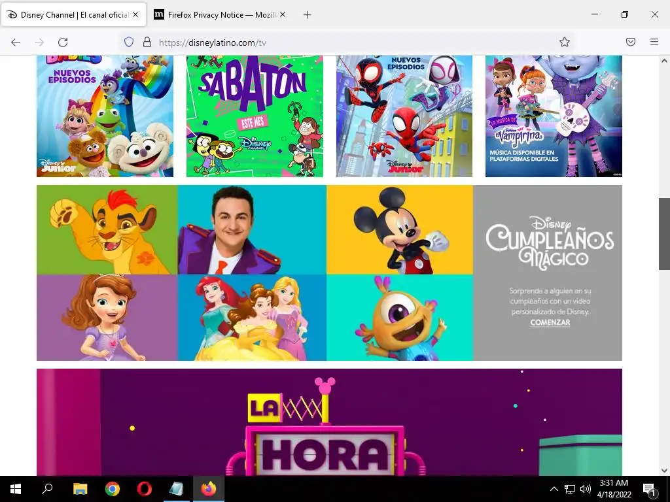Open the La Hora banner

330,422
